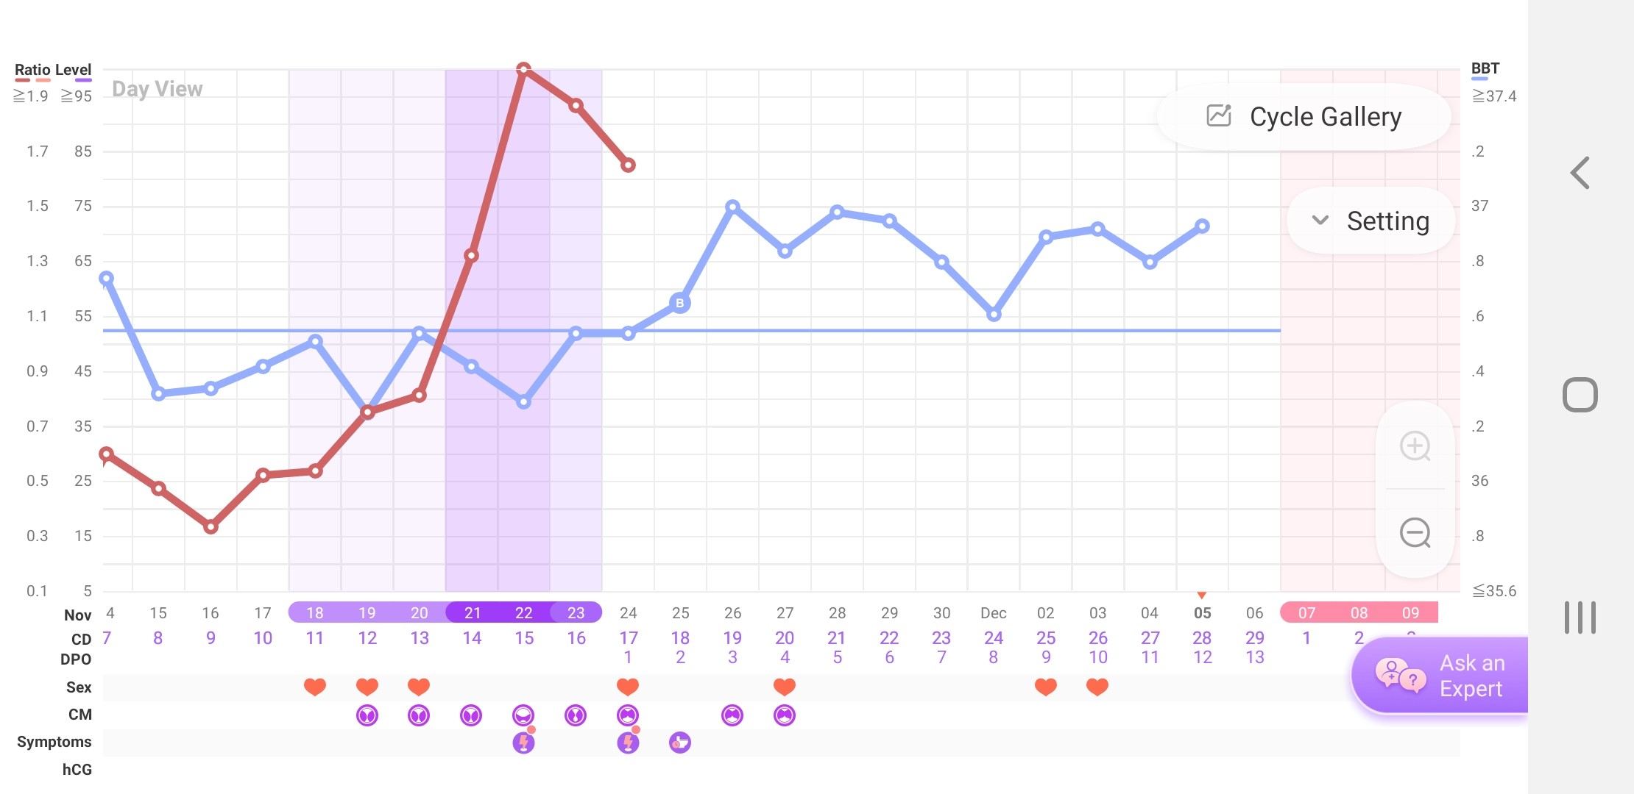Open Ask an Expert chat
This screenshot has width=1634, height=794.
1440,676
